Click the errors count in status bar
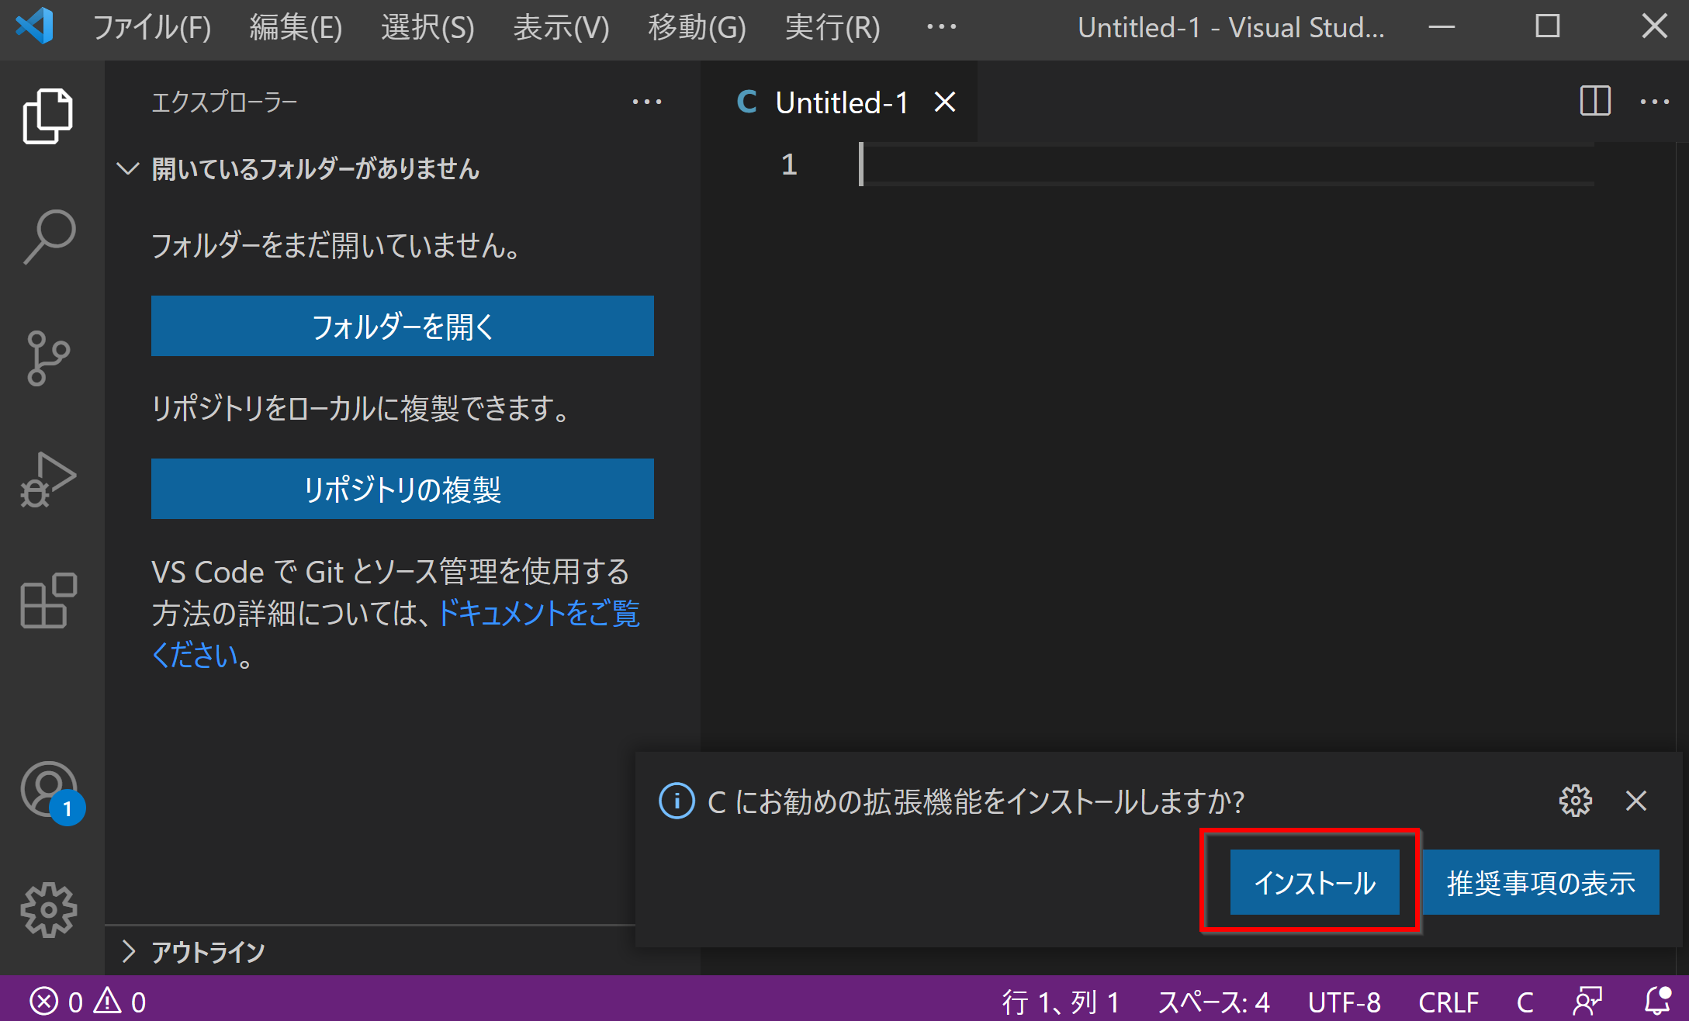Image resolution: width=1689 pixels, height=1021 pixels. [56, 1002]
